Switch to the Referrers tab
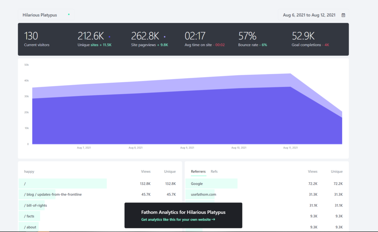 (x=198, y=172)
